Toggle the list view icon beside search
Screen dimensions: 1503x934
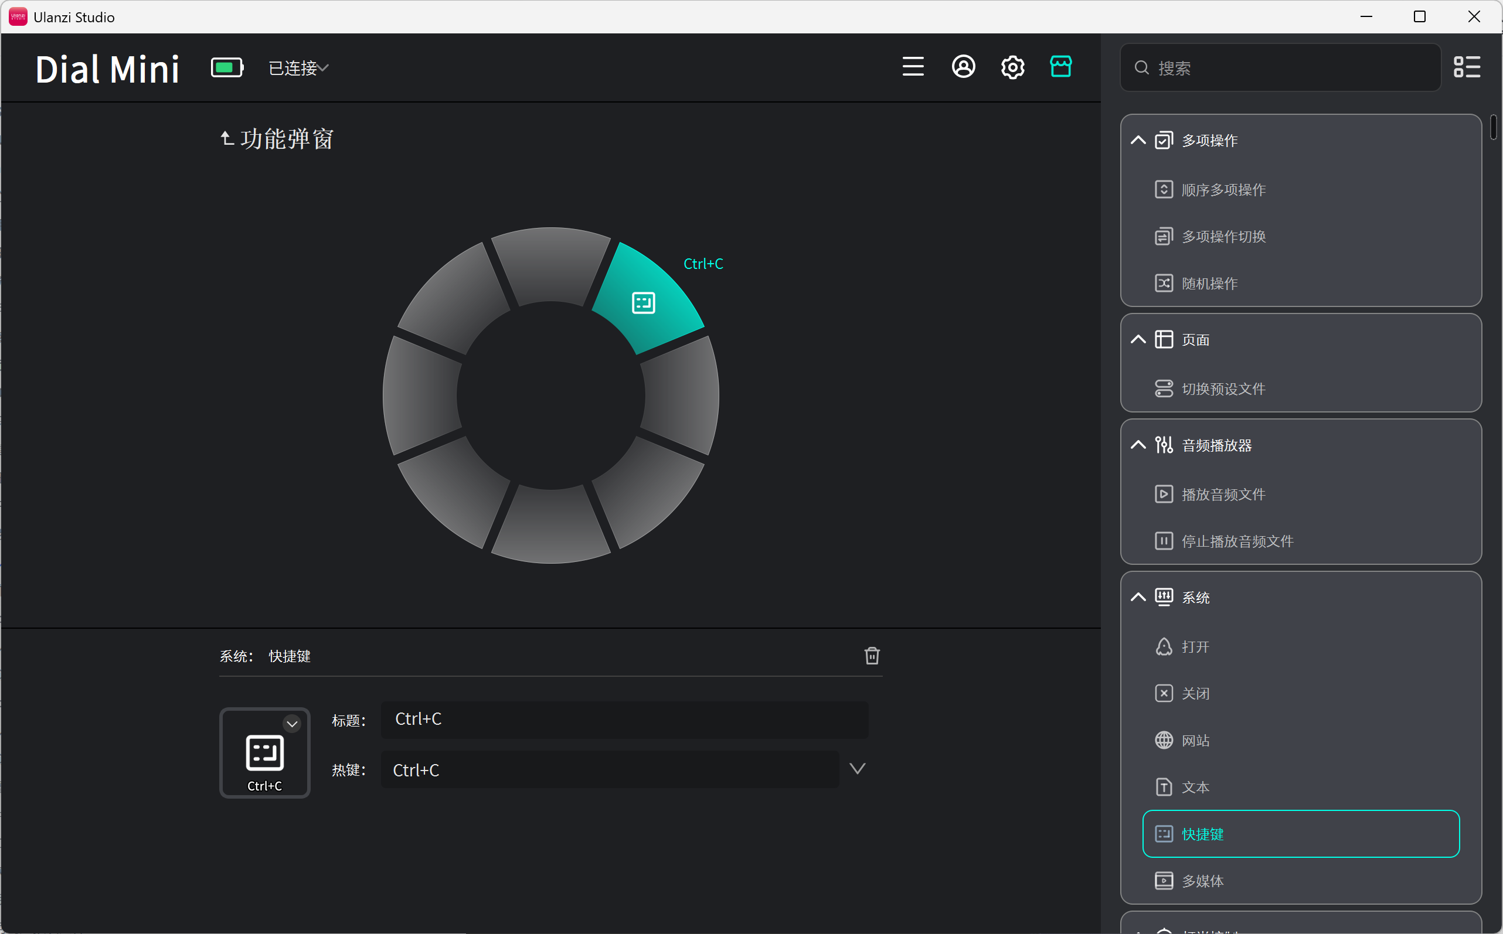point(1467,67)
